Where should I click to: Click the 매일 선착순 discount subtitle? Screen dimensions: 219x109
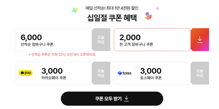click(112, 8)
